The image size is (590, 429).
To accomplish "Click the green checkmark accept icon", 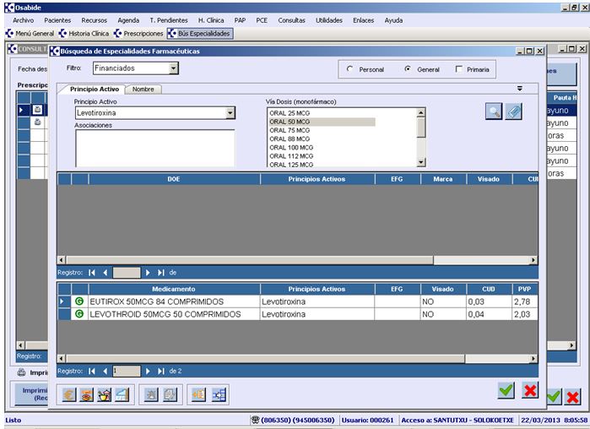I will [506, 389].
